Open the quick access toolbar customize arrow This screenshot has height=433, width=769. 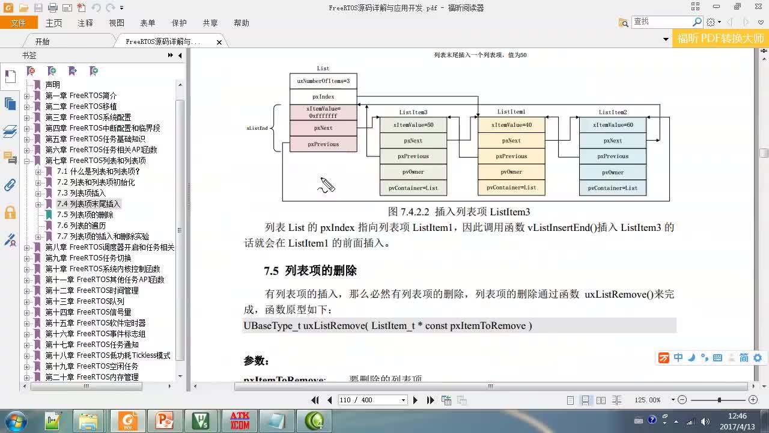[x=121, y=8]
